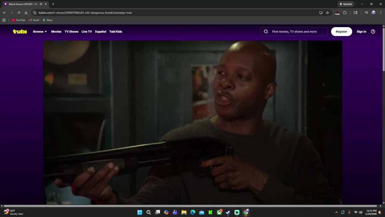Focus the 'Find movies, TV shows and more' field
The height and width of the screenshot is (217, 385).
294,32
